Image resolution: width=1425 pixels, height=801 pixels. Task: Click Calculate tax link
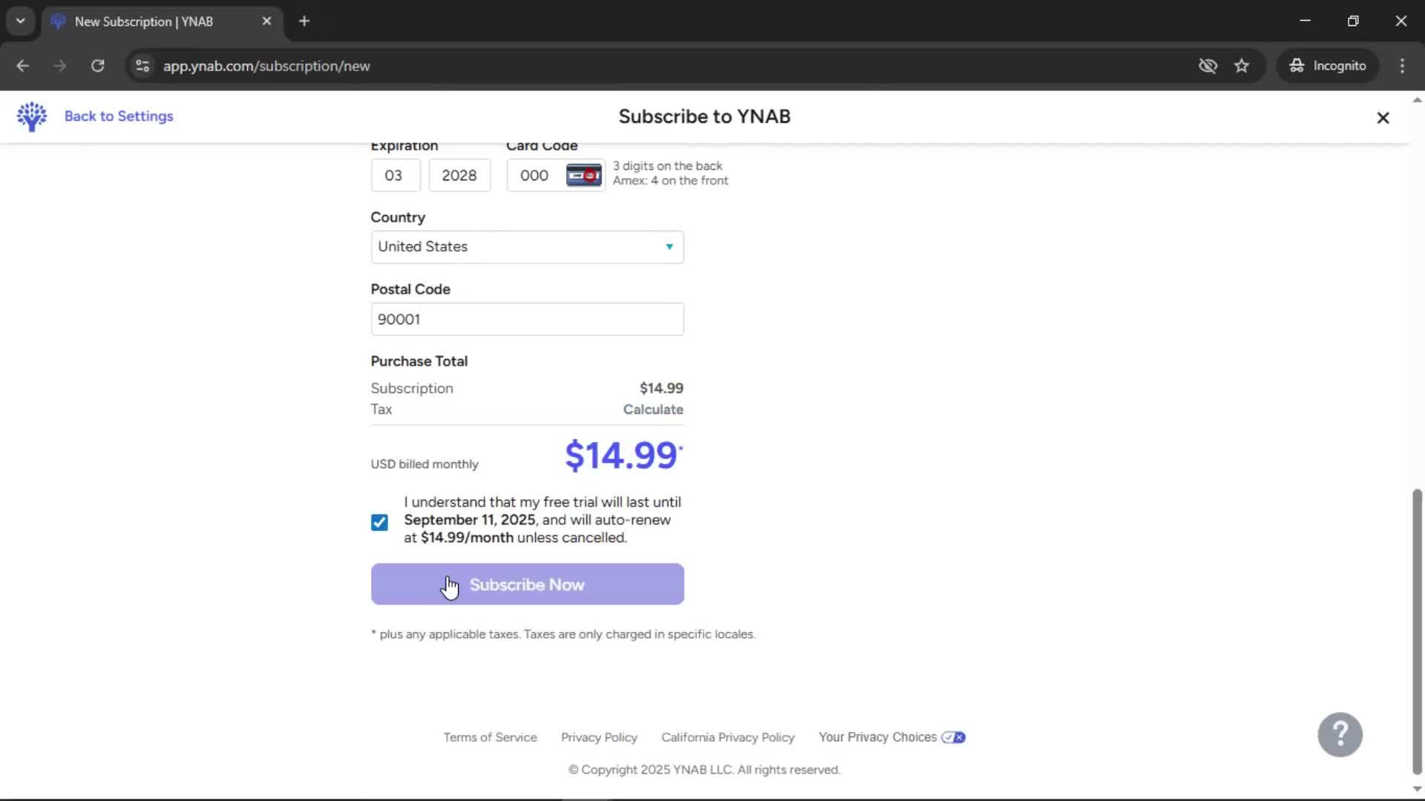(653, 409)
